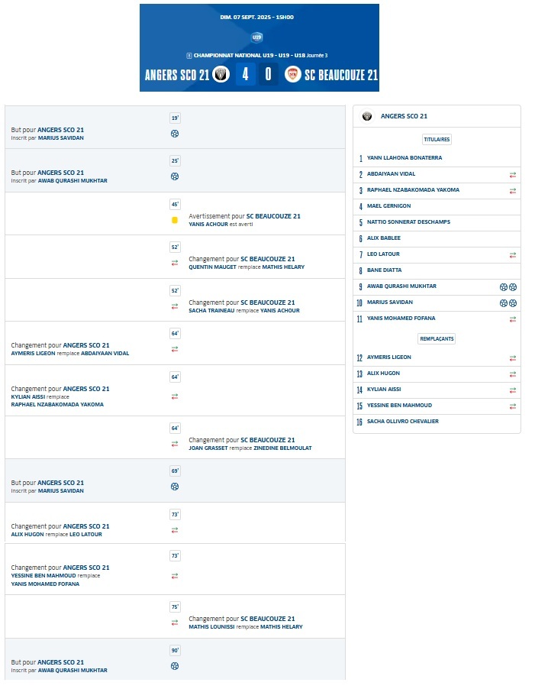Click Bane Diatta in starting lineup
This screenshot has width=535, height=689.
[384, 270]
